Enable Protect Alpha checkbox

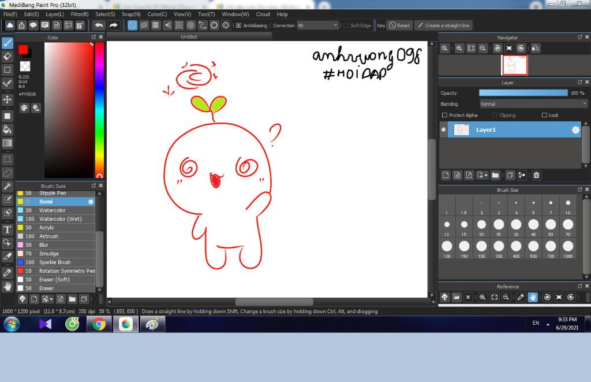pyautogui.click(x=444, y=115)
